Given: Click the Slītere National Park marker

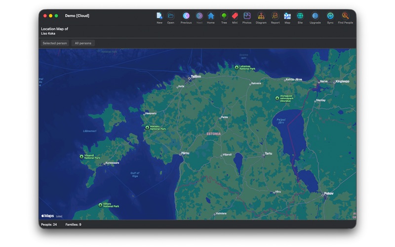Looking at the screenshot, I should (x=100, y=205).
